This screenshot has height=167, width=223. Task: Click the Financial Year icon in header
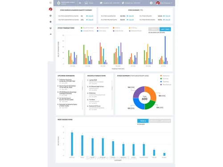[123, 3]
